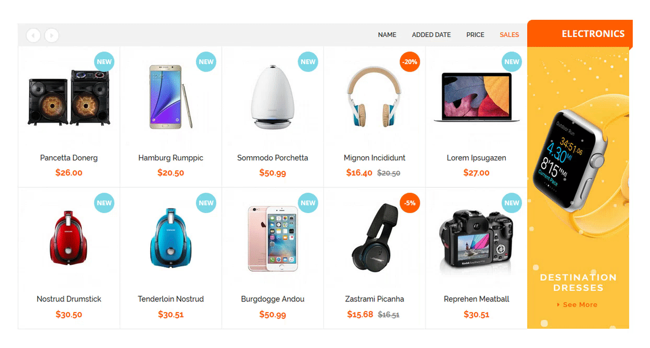Click the -20% discount badge on Mignon Incididunt
The image size is (650, 348).
point(410,62)
